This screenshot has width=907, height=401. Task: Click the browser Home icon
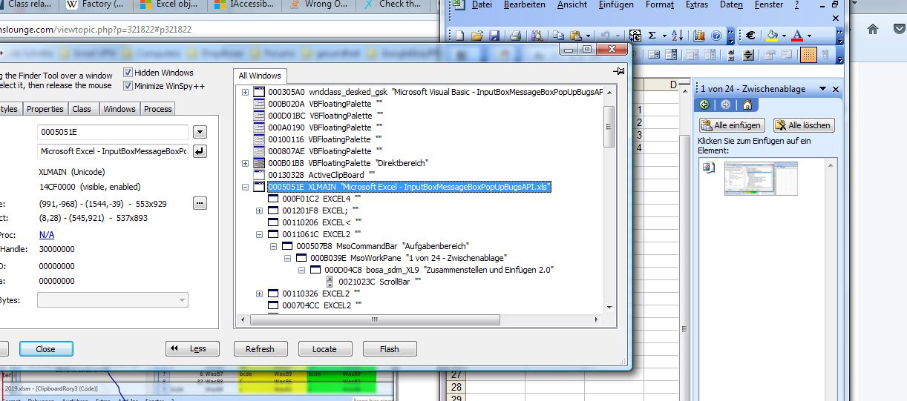[873, 28]
